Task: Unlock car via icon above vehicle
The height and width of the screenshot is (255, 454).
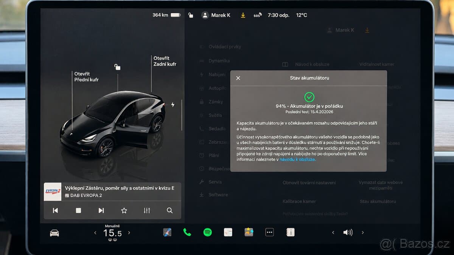Action: click(x=118, y=67)
